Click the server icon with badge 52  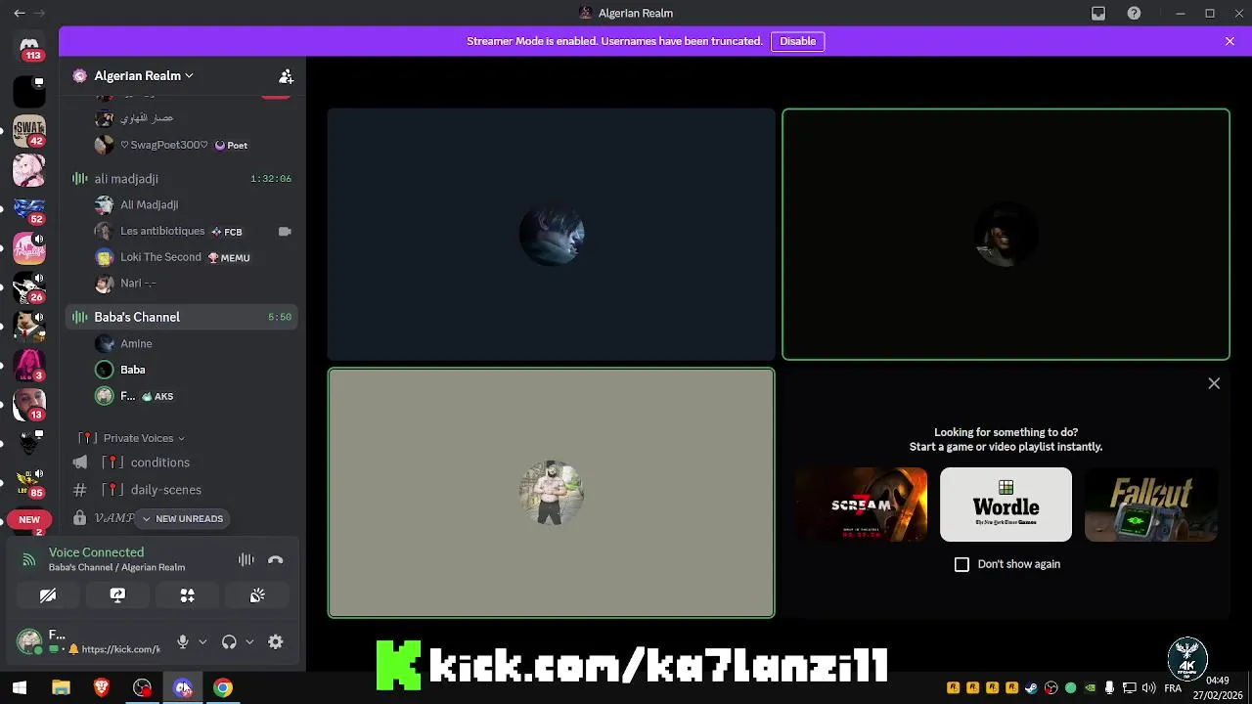point(29,208)
